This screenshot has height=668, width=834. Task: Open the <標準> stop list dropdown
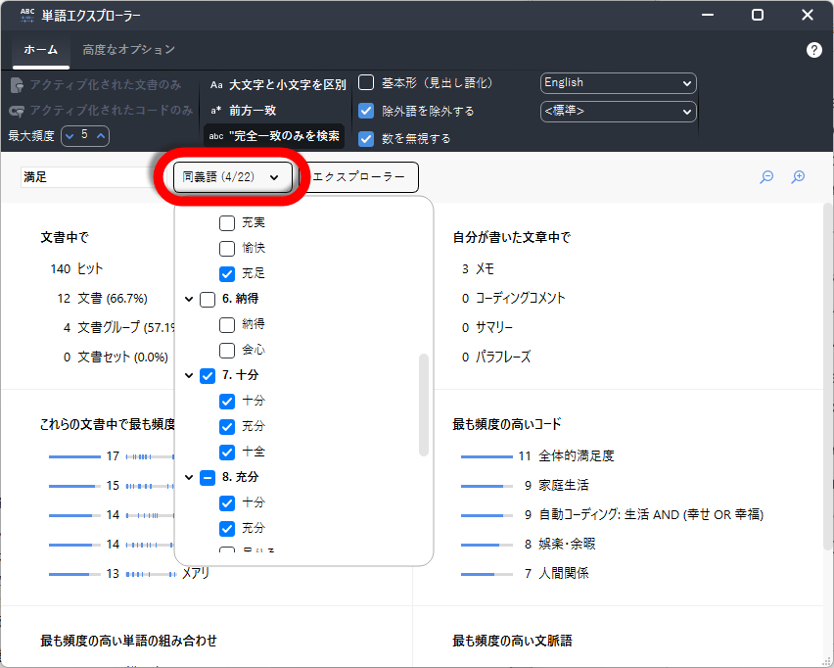pos(618,111)
